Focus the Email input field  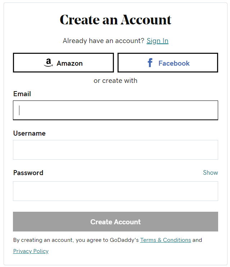tap(115, 110)
